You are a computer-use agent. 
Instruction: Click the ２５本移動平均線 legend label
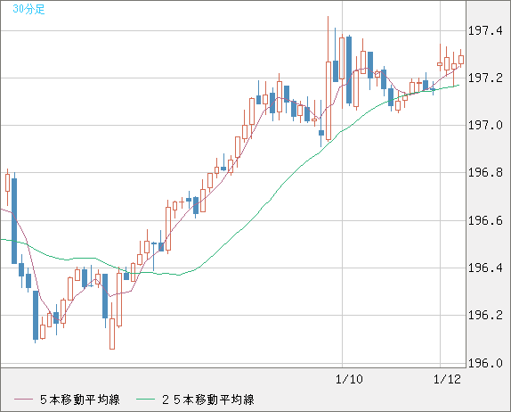pos(208,400)
